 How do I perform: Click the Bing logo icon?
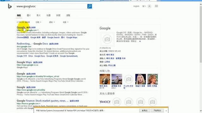pos(10,6)
